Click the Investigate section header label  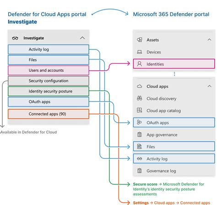(34, 38)
